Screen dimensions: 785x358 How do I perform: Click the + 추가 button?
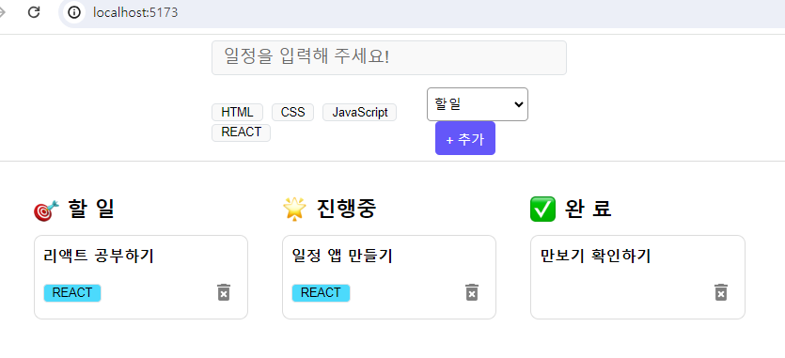[465, 139]
